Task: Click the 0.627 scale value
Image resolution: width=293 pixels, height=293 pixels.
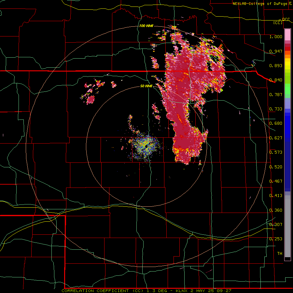Action: click(x=276, y=138)
